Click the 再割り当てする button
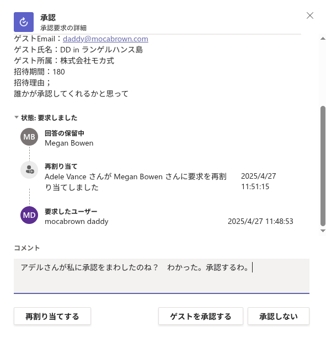Image resolution: width=326 pixels, height=337 pixels. coord(52,316)
